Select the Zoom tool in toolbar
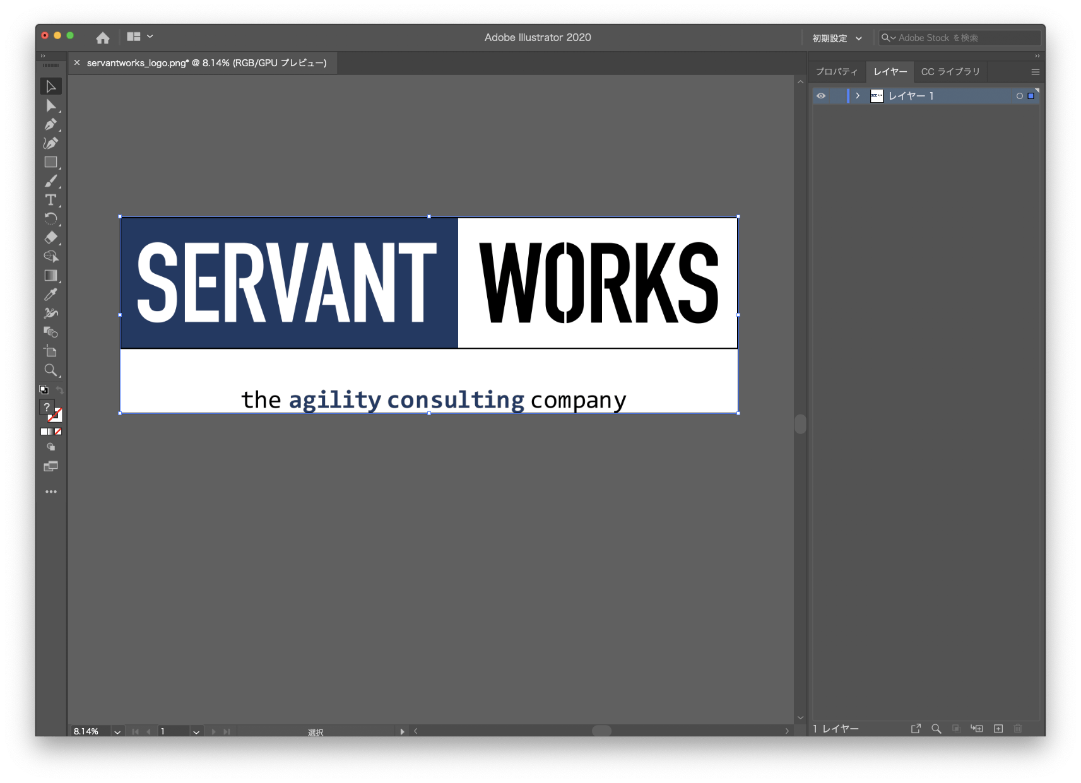 (x=51, y=370)
